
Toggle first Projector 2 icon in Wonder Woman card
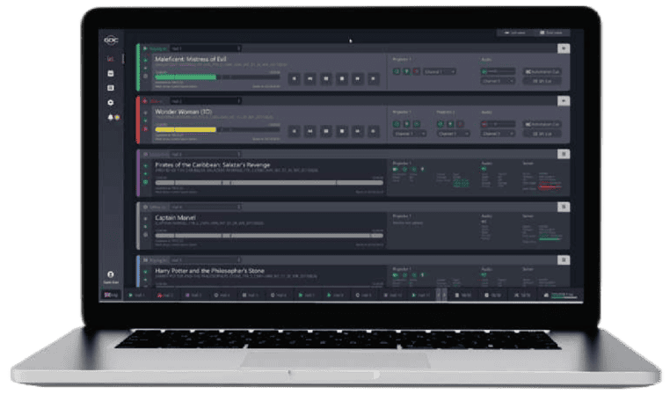[441, 124]
